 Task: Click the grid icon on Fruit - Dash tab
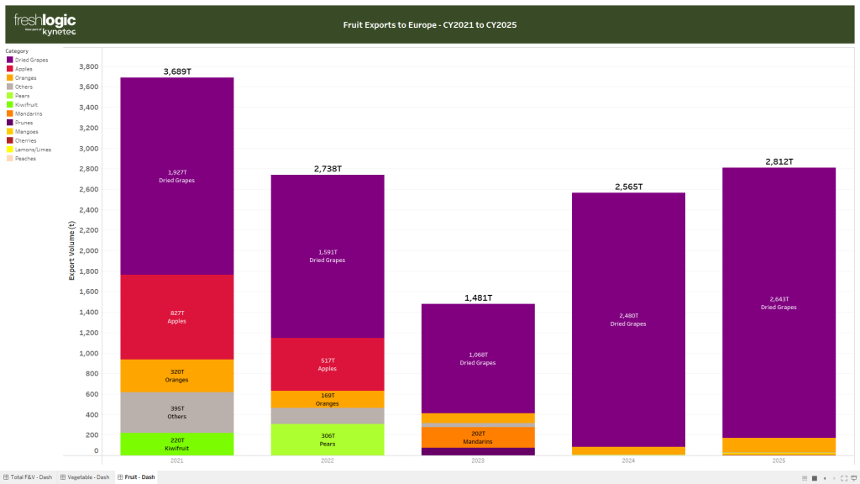point(119,476)
